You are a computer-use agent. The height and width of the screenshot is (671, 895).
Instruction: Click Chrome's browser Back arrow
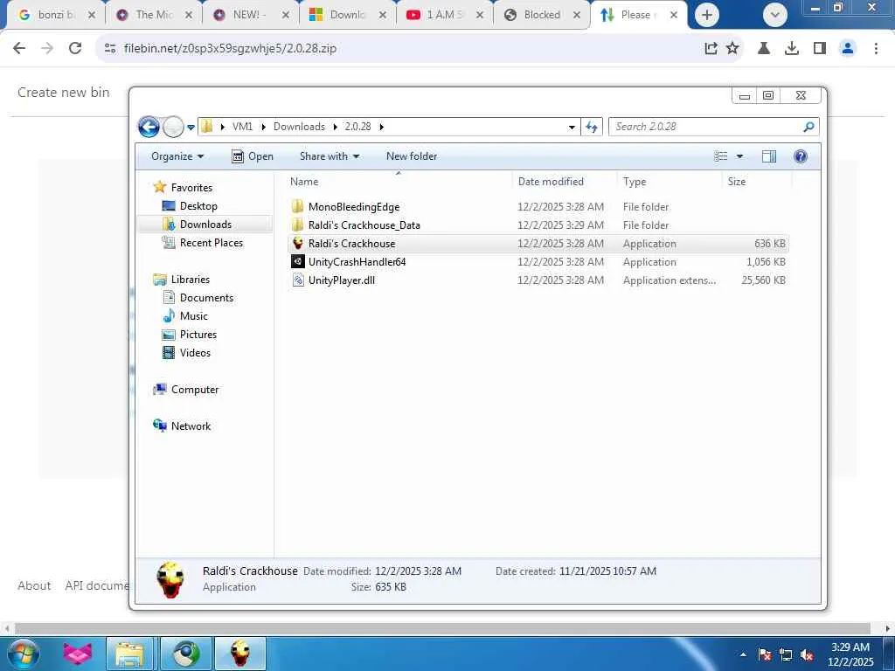tap(19, 49)
